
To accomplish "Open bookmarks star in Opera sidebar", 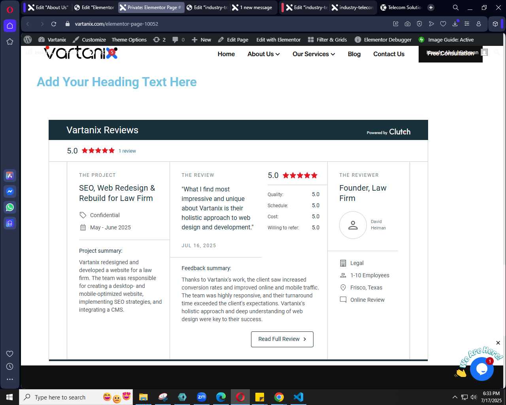I will click(x=10, y=42).
